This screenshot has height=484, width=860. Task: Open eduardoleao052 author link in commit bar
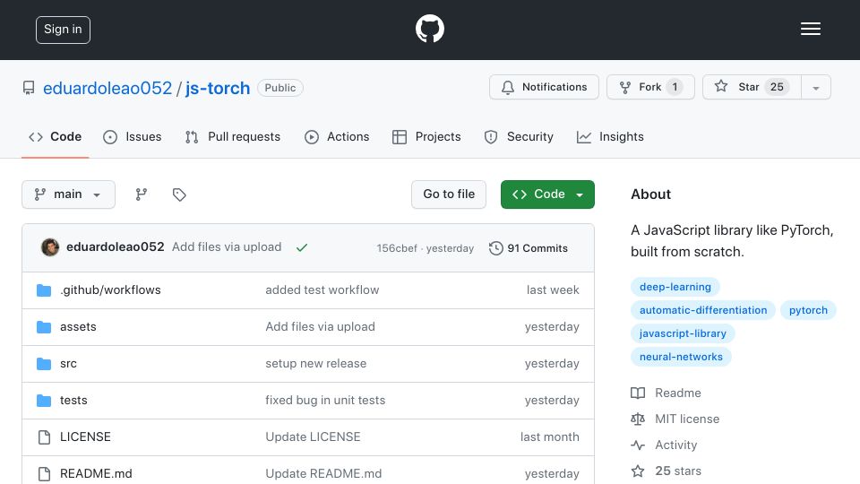click(116, 247)
